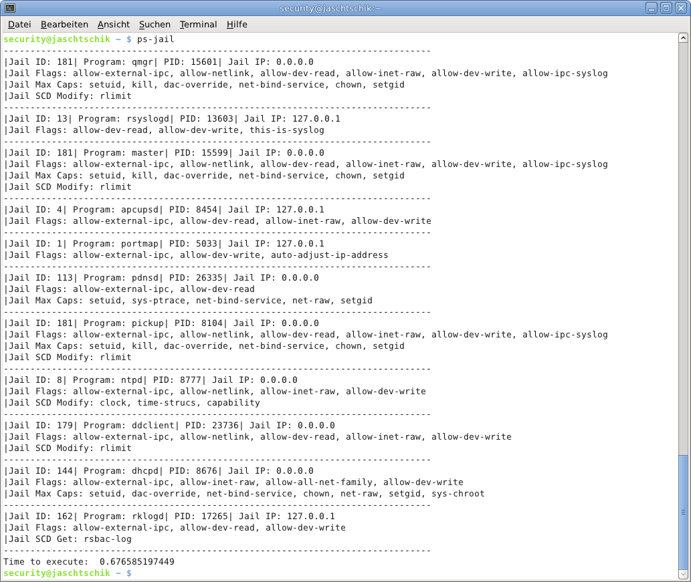Open the Suchen menu
The width and height of the screenshot is (691, 582).
point(155,25)
